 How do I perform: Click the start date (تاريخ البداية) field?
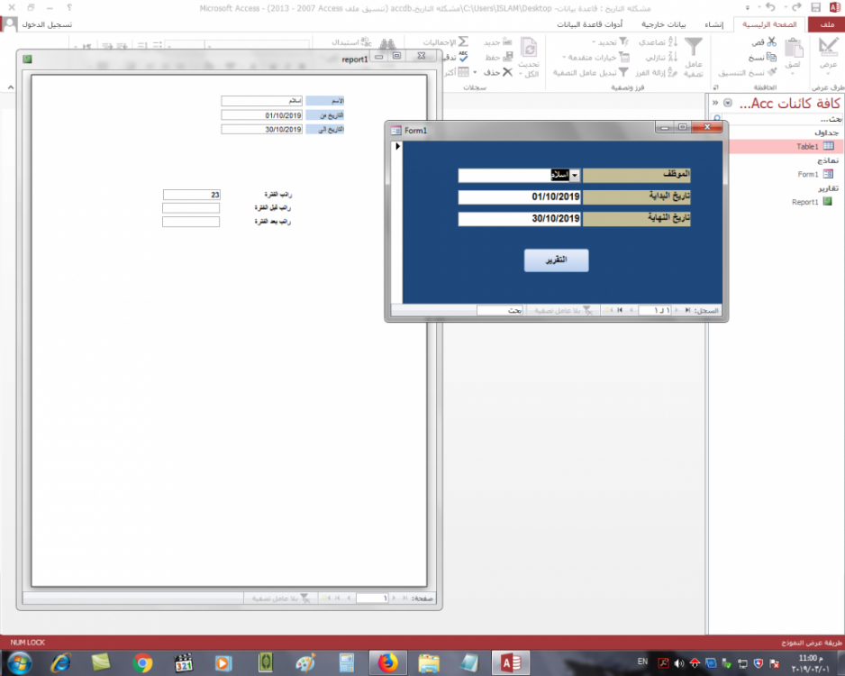(x=520, y=196)
